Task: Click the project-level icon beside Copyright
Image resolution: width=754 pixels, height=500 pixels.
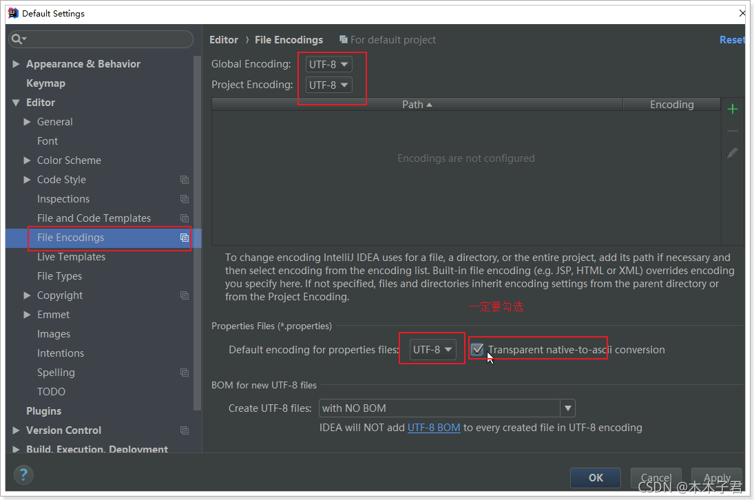Action: [184, 295]
